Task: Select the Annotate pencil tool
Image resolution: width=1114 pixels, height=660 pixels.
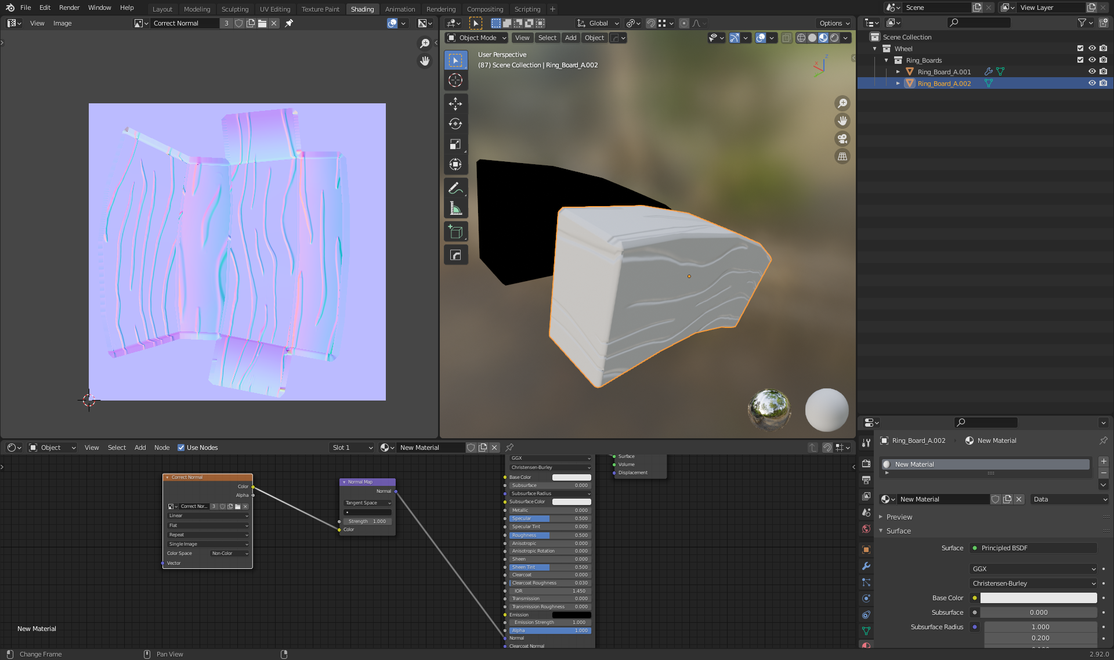Action: [x=455, y=188]
